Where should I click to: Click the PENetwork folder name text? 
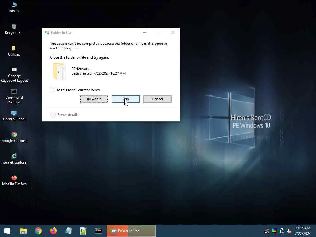tap(80, 69)
